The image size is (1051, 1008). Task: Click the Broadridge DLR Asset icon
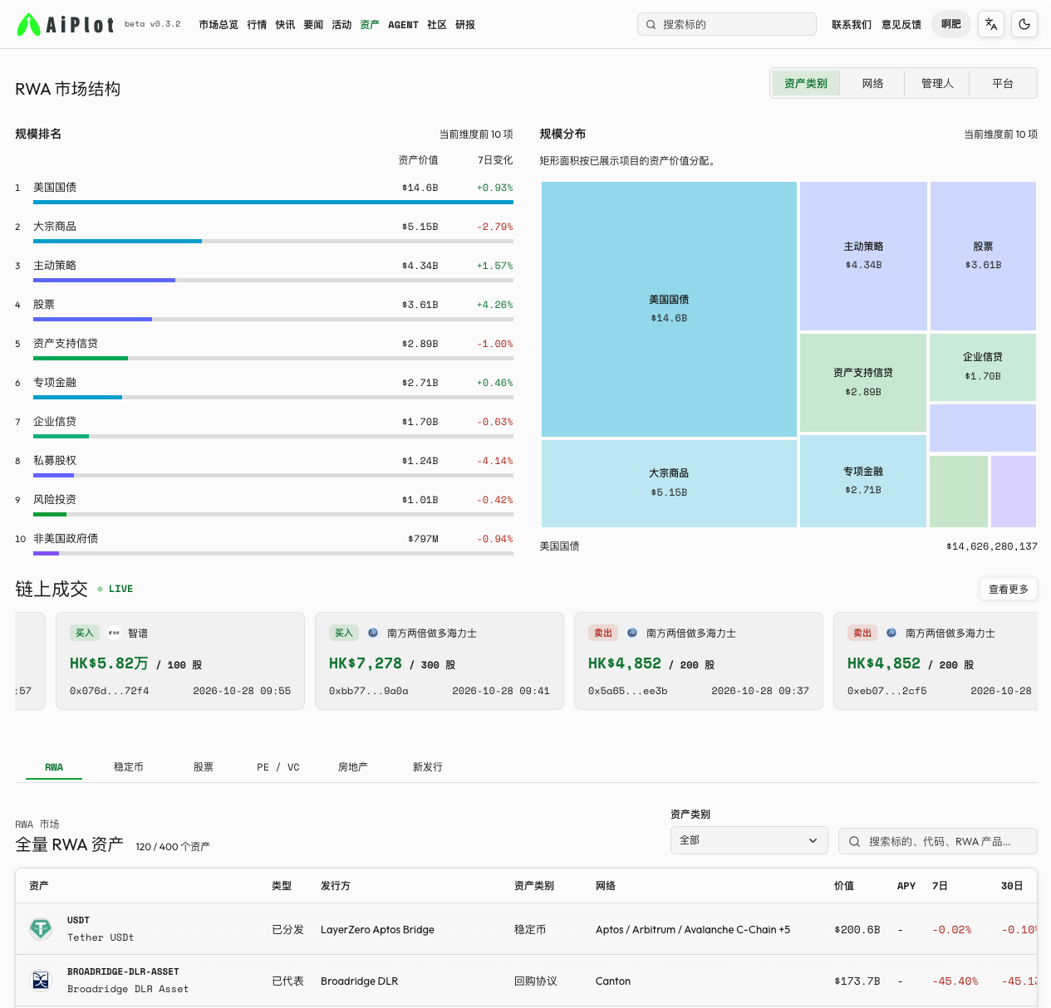[x=41, y=981]
